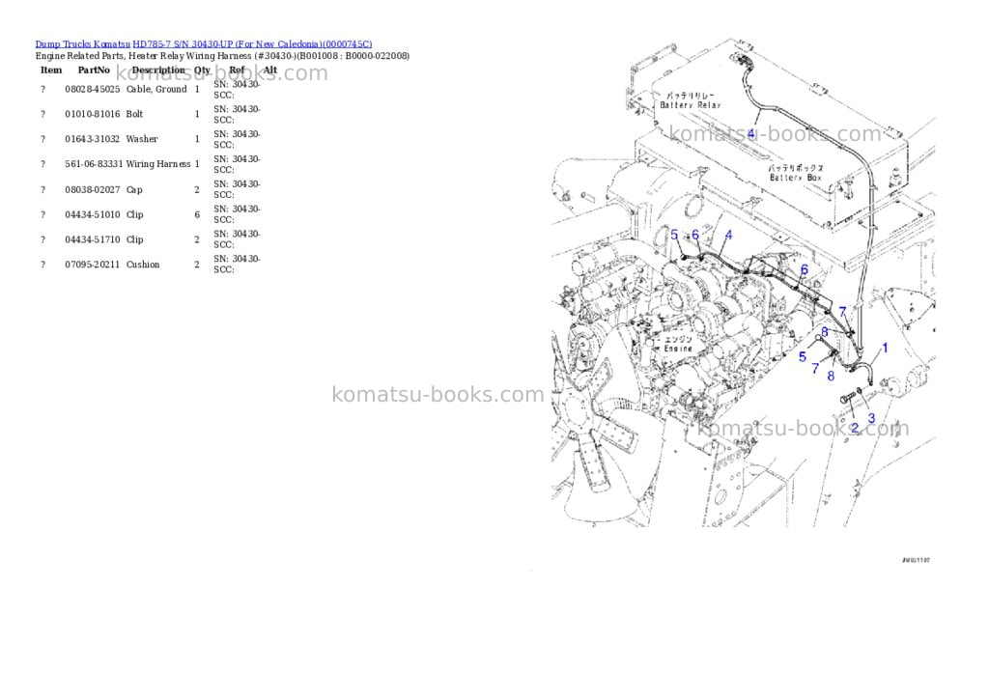Viewport: 989px width, 700px height.
Task: Click the Alt column header
Action: pyautogui.click(x=270, y=70)
